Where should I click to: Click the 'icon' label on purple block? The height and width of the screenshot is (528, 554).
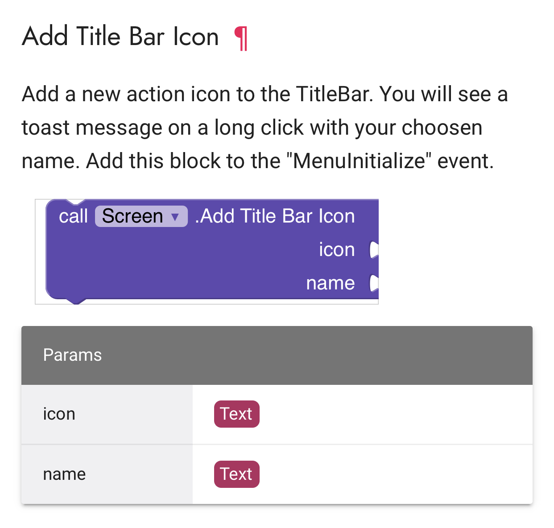(x=336, y=250)
